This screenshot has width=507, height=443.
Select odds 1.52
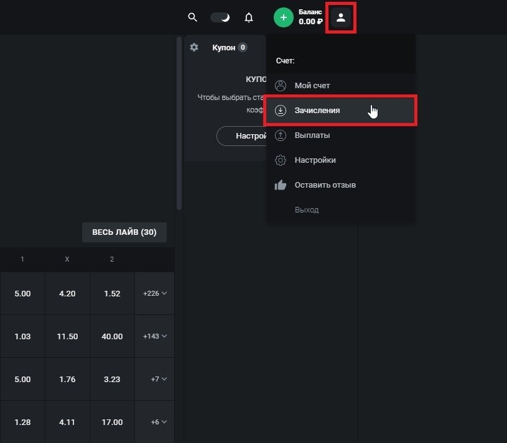(112, 293)
